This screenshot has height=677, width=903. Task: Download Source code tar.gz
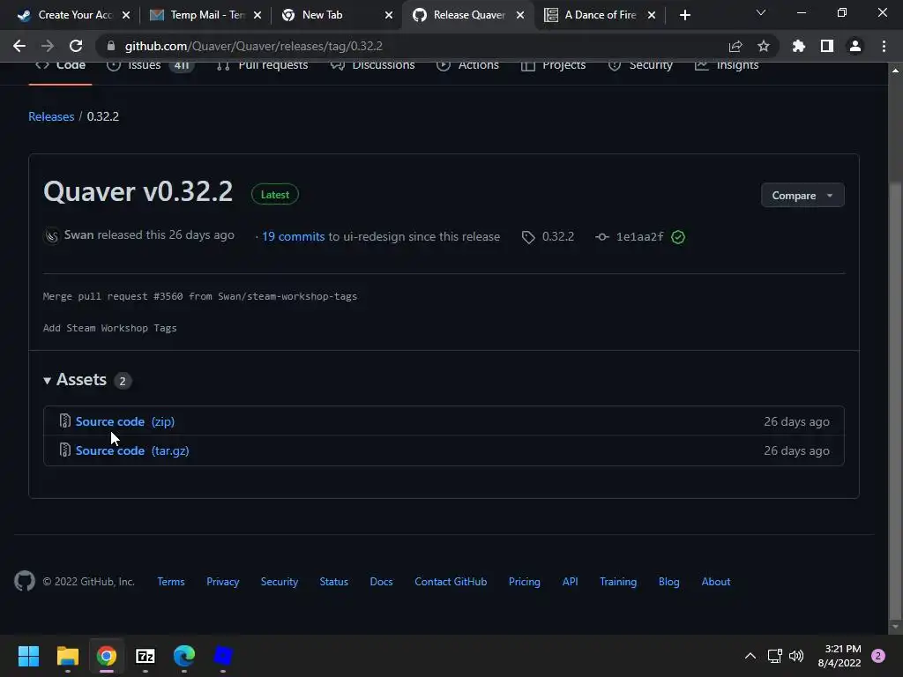[132, 450]
